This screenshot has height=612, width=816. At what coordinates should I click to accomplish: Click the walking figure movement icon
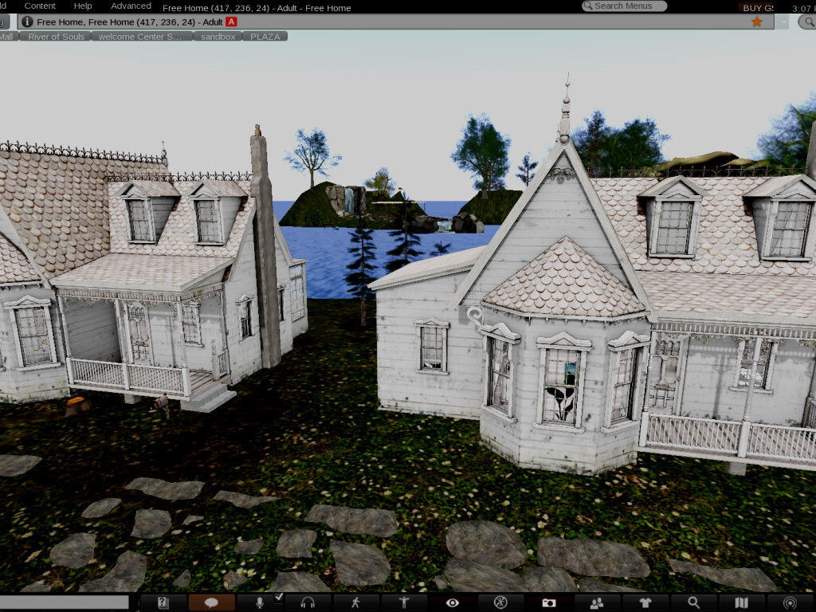(355, 602)
